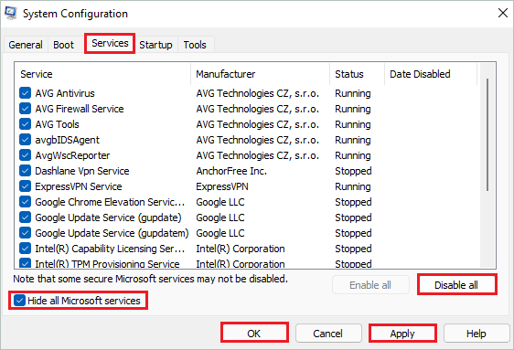This screenshot has width=514, height=350.
Task: Click the Cancel button
Action: [x=328, y=333]
